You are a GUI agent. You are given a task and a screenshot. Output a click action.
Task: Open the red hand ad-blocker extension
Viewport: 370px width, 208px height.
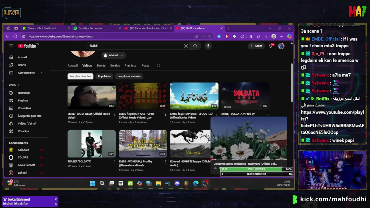227,36
